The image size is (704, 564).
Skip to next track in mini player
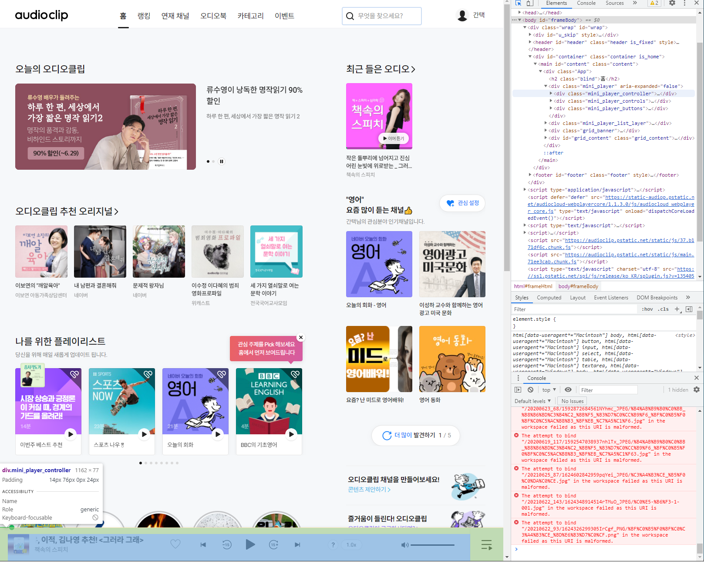[297, 544]
